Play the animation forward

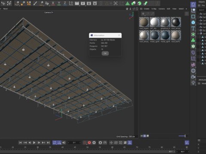pyautogui.click(x=34, y=142)
